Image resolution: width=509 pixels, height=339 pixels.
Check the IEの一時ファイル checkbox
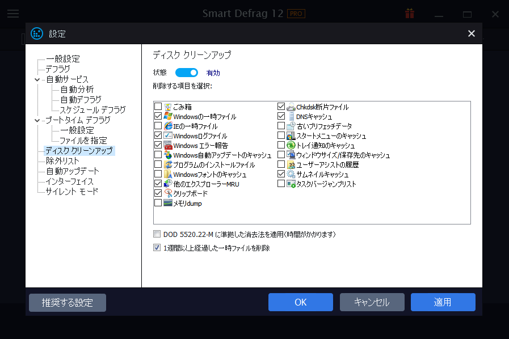(x=158, y=125)
